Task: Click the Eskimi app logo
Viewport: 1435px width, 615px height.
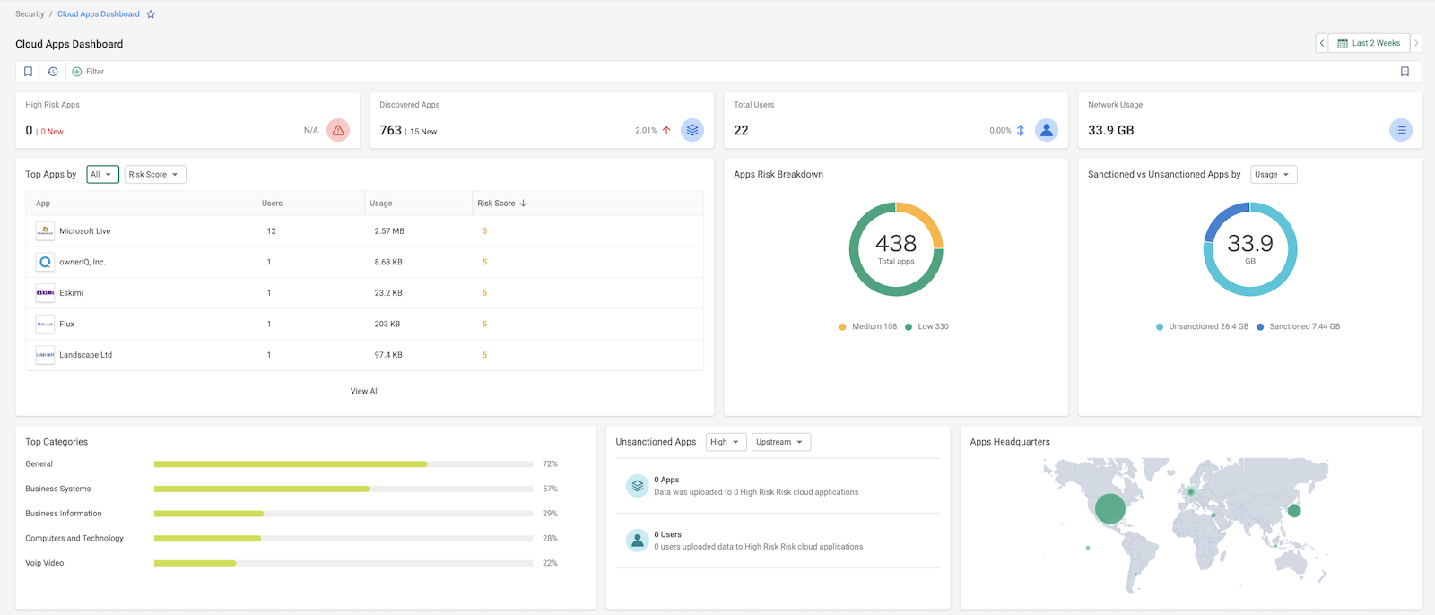Action: [45, 293]
